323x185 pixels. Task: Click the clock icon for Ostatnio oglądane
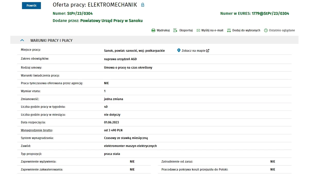click(x=266, y=30)
